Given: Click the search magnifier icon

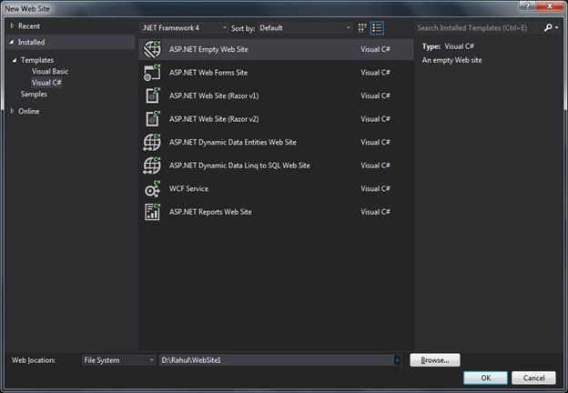Looking at the screenshot, I should pyautogui.click(x=548, y=27).
